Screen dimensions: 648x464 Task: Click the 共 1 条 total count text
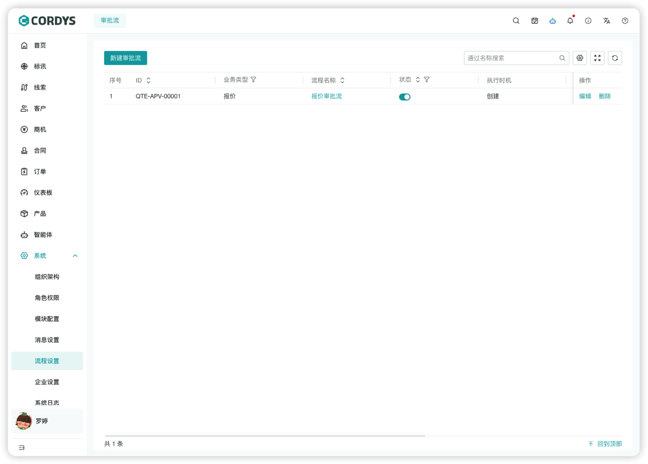tap(114, 444)
